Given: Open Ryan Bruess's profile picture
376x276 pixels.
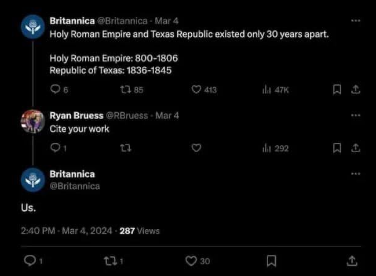Looking at the screenshot, I should click(32, 122).
